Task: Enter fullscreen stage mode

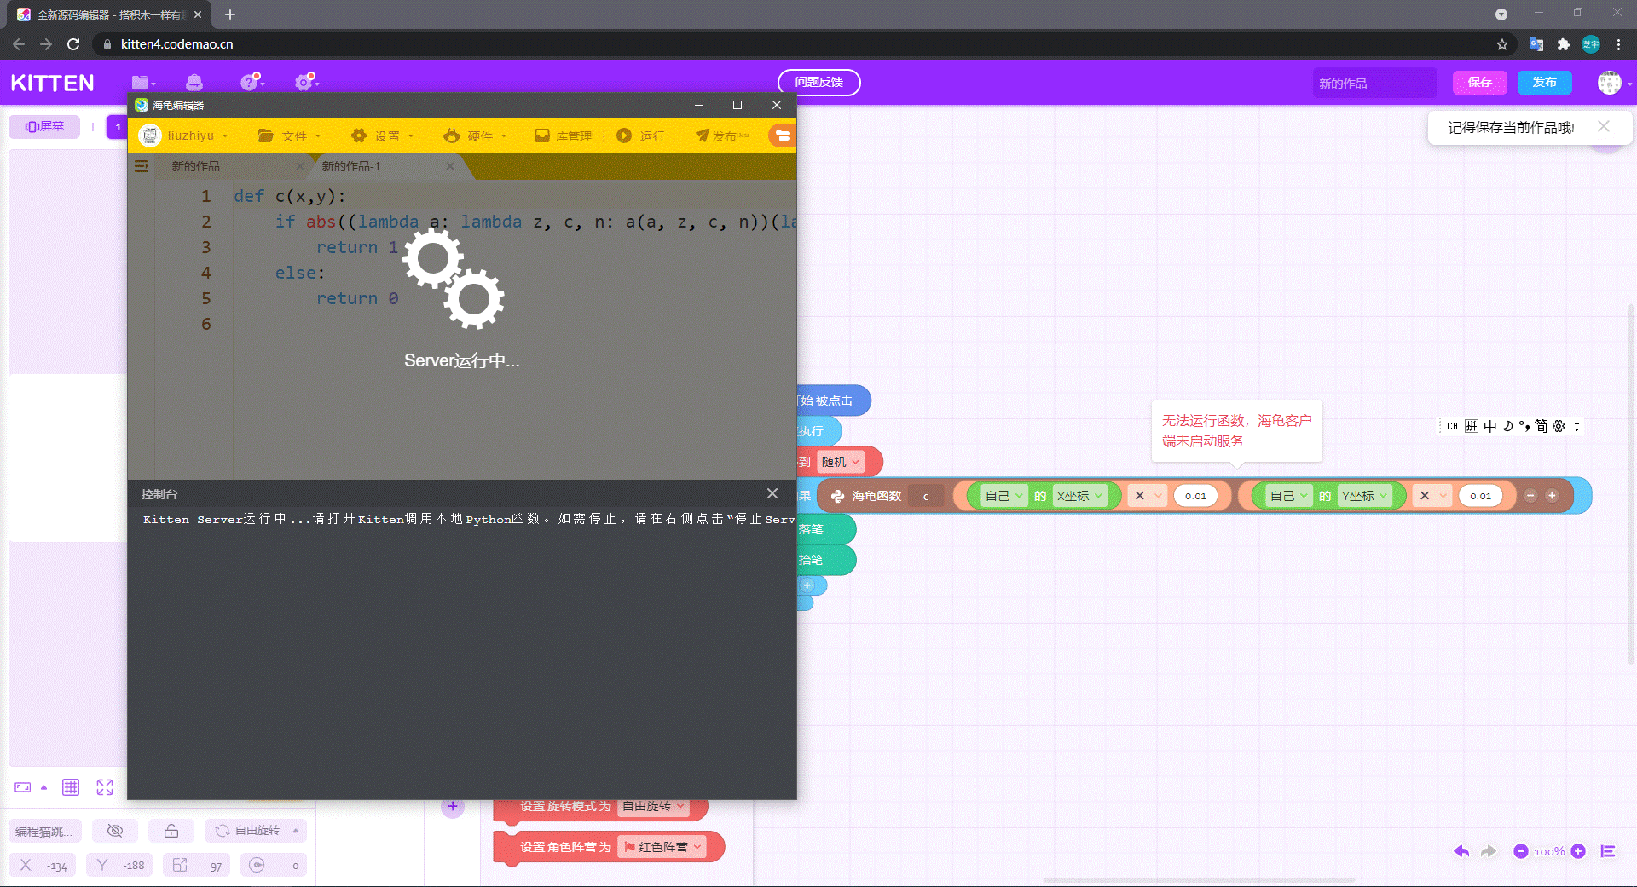Action: 105,787
